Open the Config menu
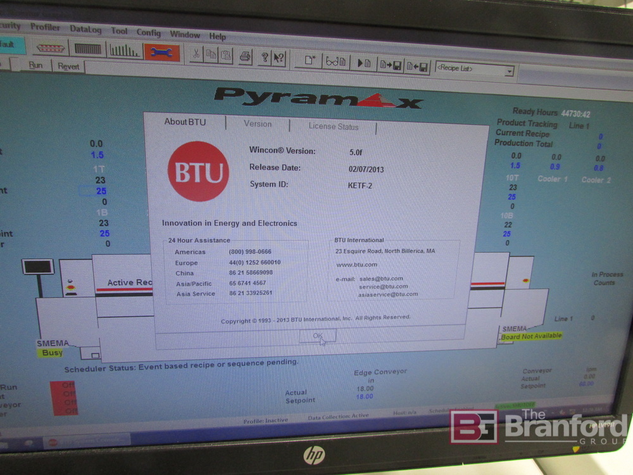 click(148, 32)
